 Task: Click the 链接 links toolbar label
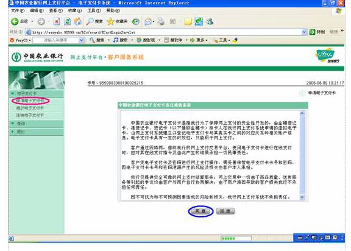334,32
